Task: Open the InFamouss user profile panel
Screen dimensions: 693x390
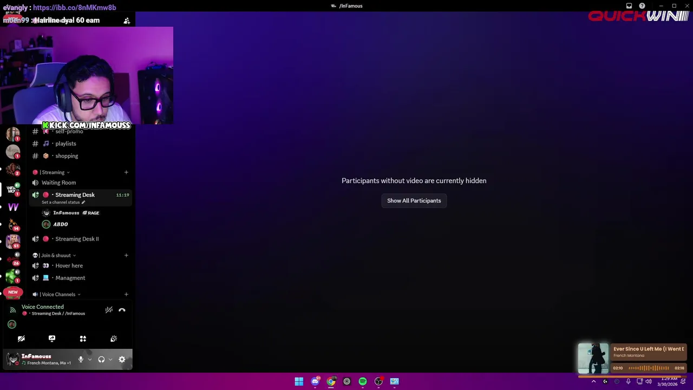Action: [39, 359]
